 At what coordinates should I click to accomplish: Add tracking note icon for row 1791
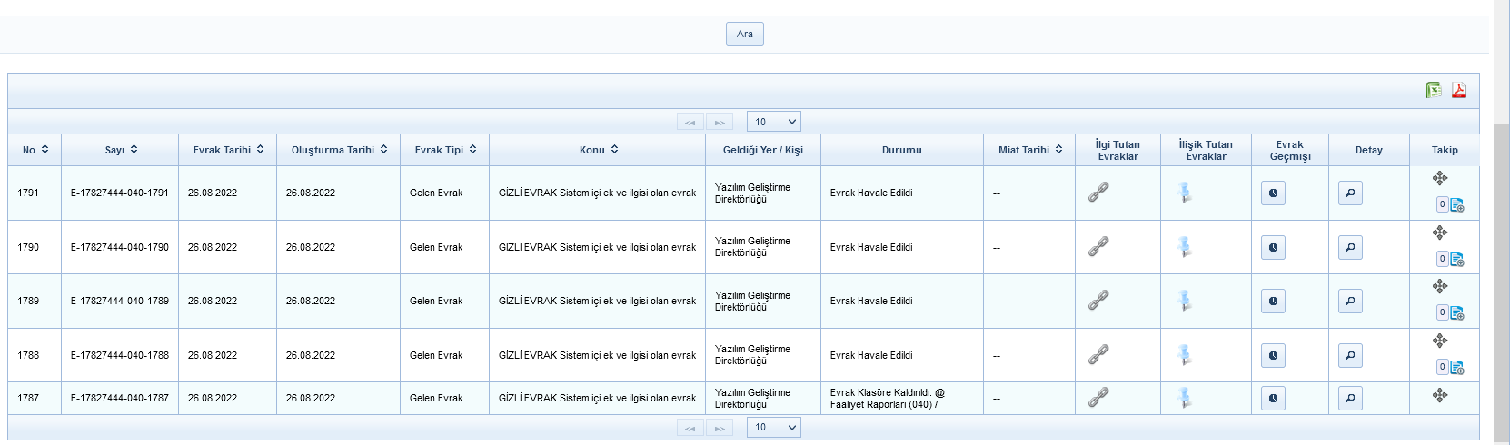(x=1457, y=205)
